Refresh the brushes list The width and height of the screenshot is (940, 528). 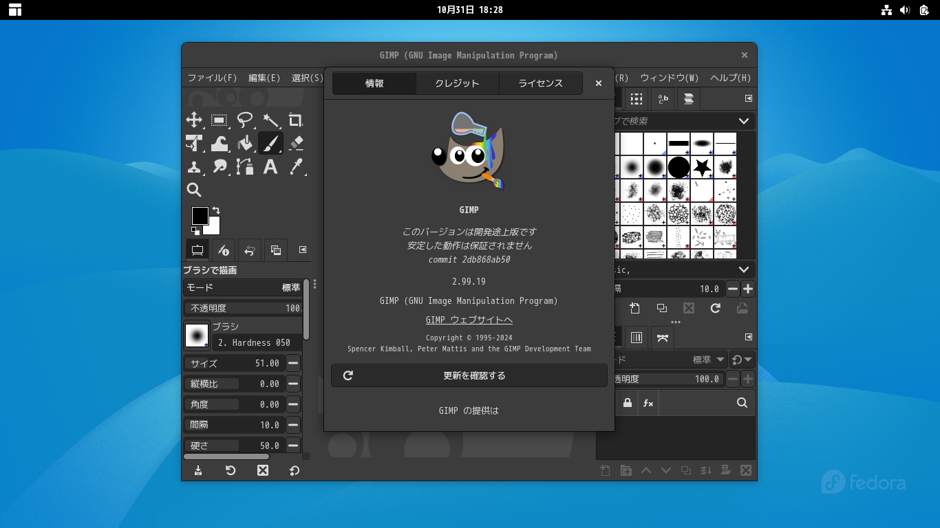tap(716, 308)
